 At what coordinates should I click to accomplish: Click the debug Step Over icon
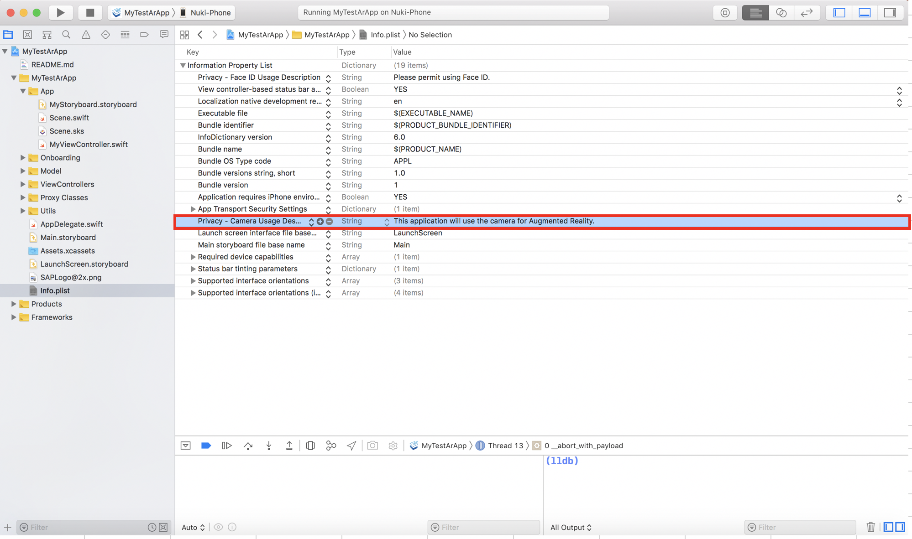(x=248, y=446)
